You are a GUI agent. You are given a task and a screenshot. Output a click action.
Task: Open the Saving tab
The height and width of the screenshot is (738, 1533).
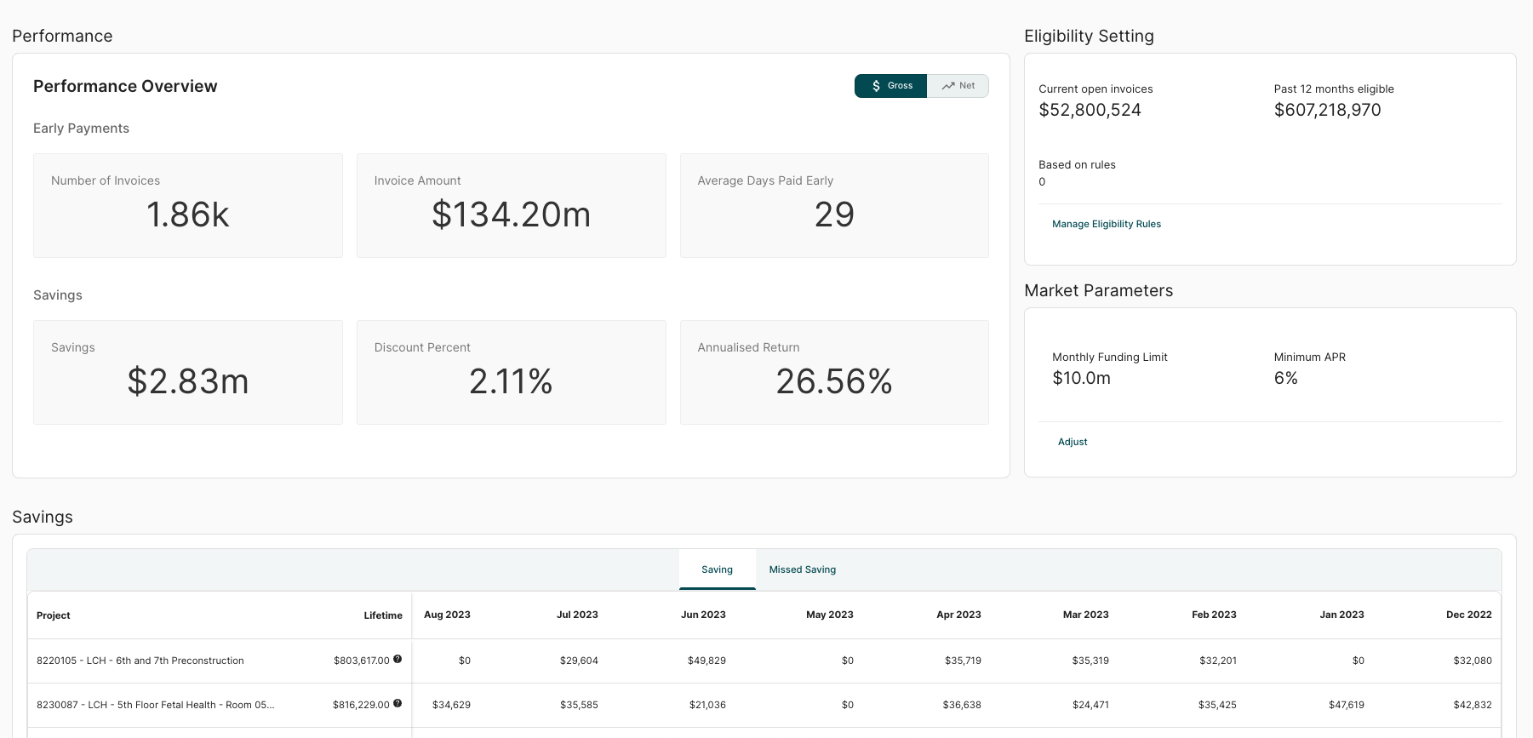(x=717, y=569)
